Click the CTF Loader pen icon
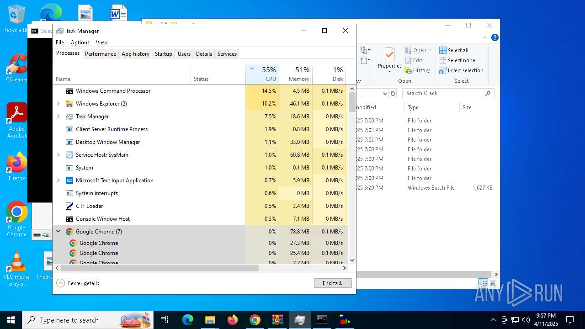This screenshot has width=585, height=329. pos(69,206)
